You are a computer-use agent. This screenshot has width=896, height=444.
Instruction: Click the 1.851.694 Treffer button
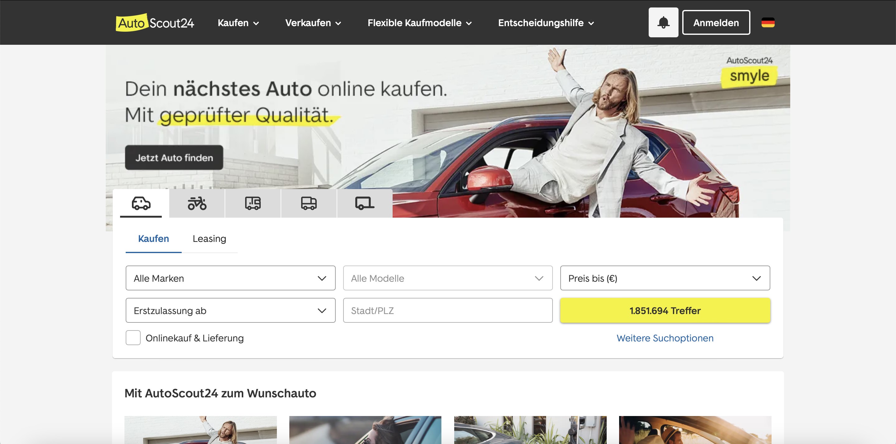(x=665, y=311)
